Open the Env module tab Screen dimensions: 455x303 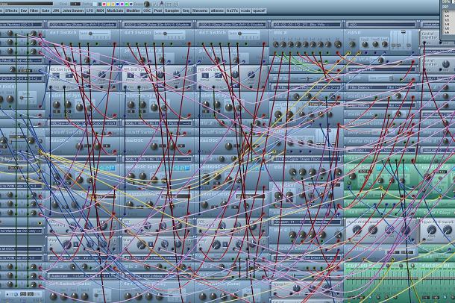[24, 10]
